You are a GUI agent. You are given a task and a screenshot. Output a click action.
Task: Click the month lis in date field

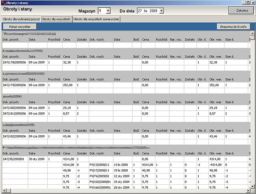tap(146, 11)
